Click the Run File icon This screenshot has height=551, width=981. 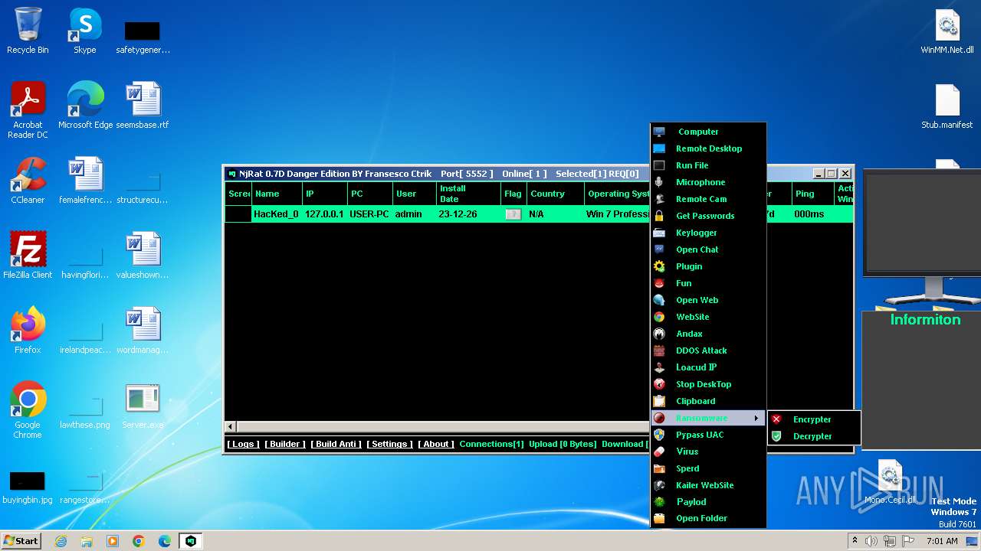tap(659, 165)
